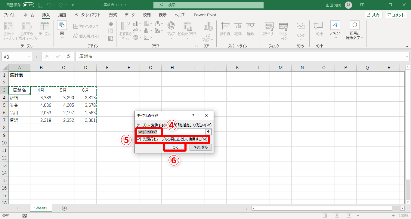
Task: Click the user account avatar icon
Action: click(348, 5)
